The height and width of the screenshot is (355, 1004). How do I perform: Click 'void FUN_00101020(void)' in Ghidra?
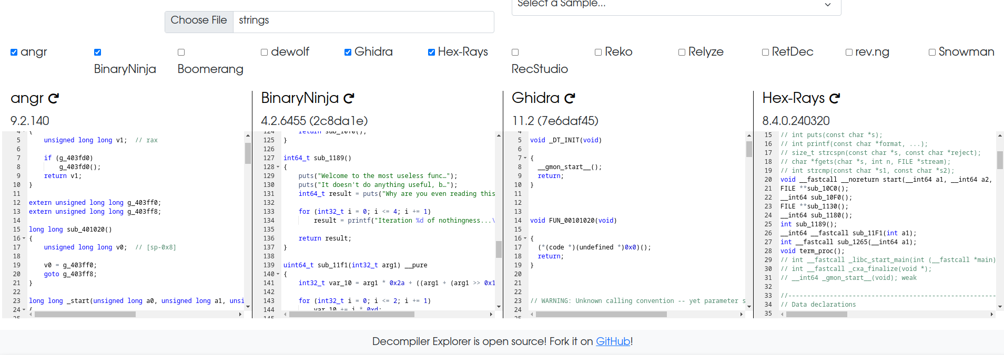573,221
